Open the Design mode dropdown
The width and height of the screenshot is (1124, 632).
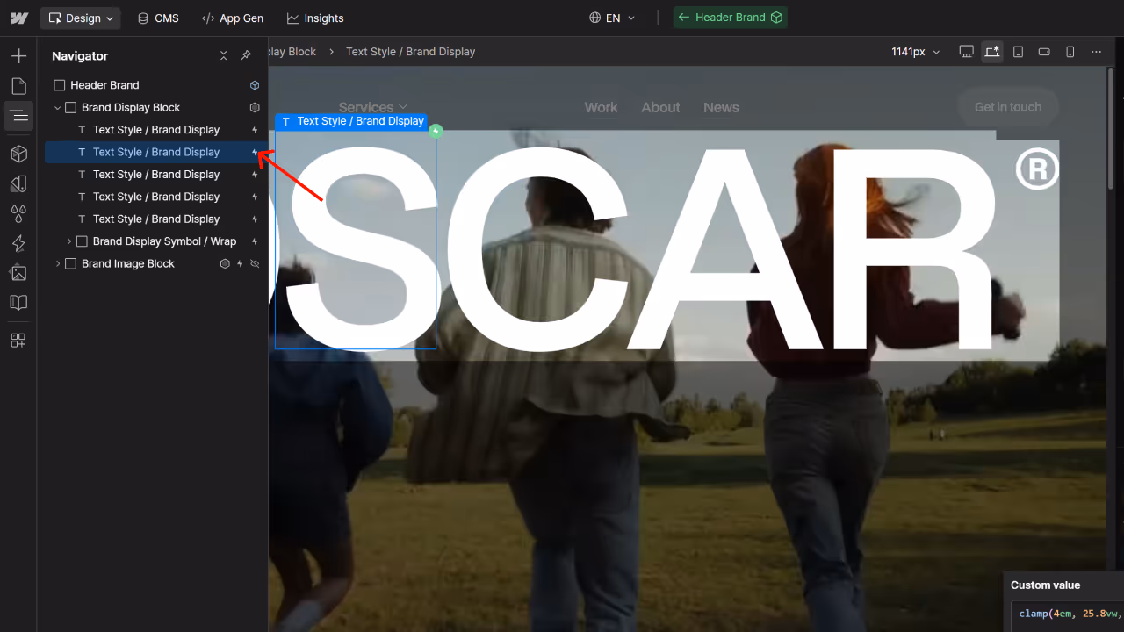81,18
